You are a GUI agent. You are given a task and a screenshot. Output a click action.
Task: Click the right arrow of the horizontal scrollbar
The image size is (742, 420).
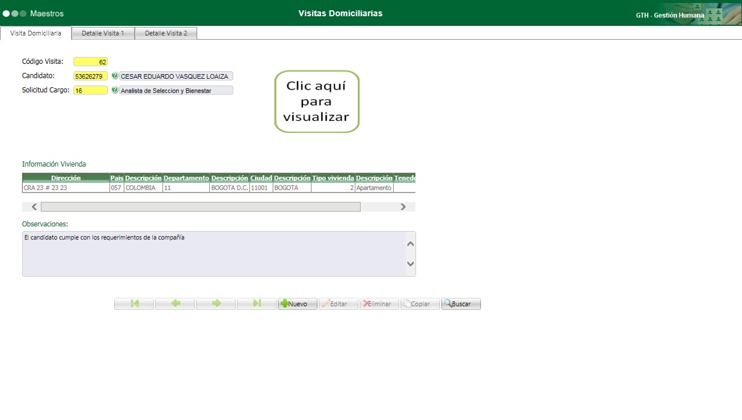pos(403,206)
